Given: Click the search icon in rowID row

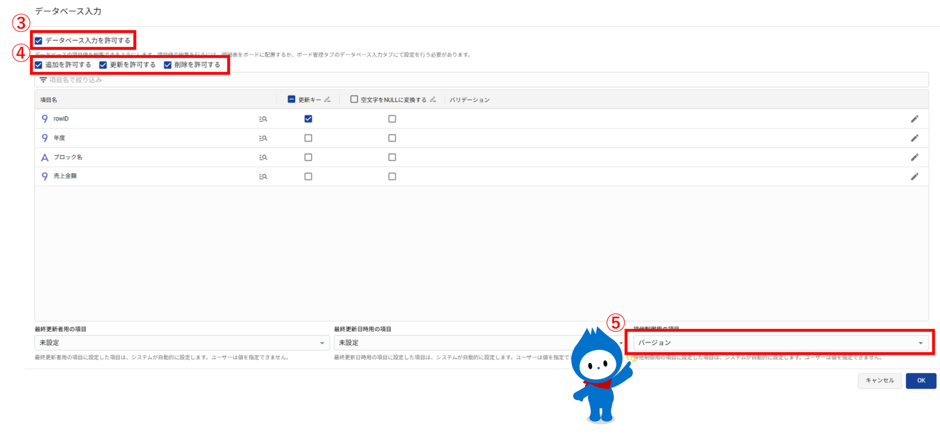Looking at the screenshot, I should [263, 119].
